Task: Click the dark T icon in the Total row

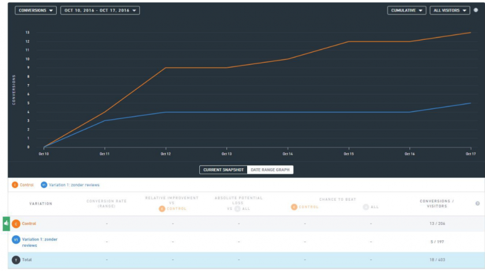Action: point(16,260)
